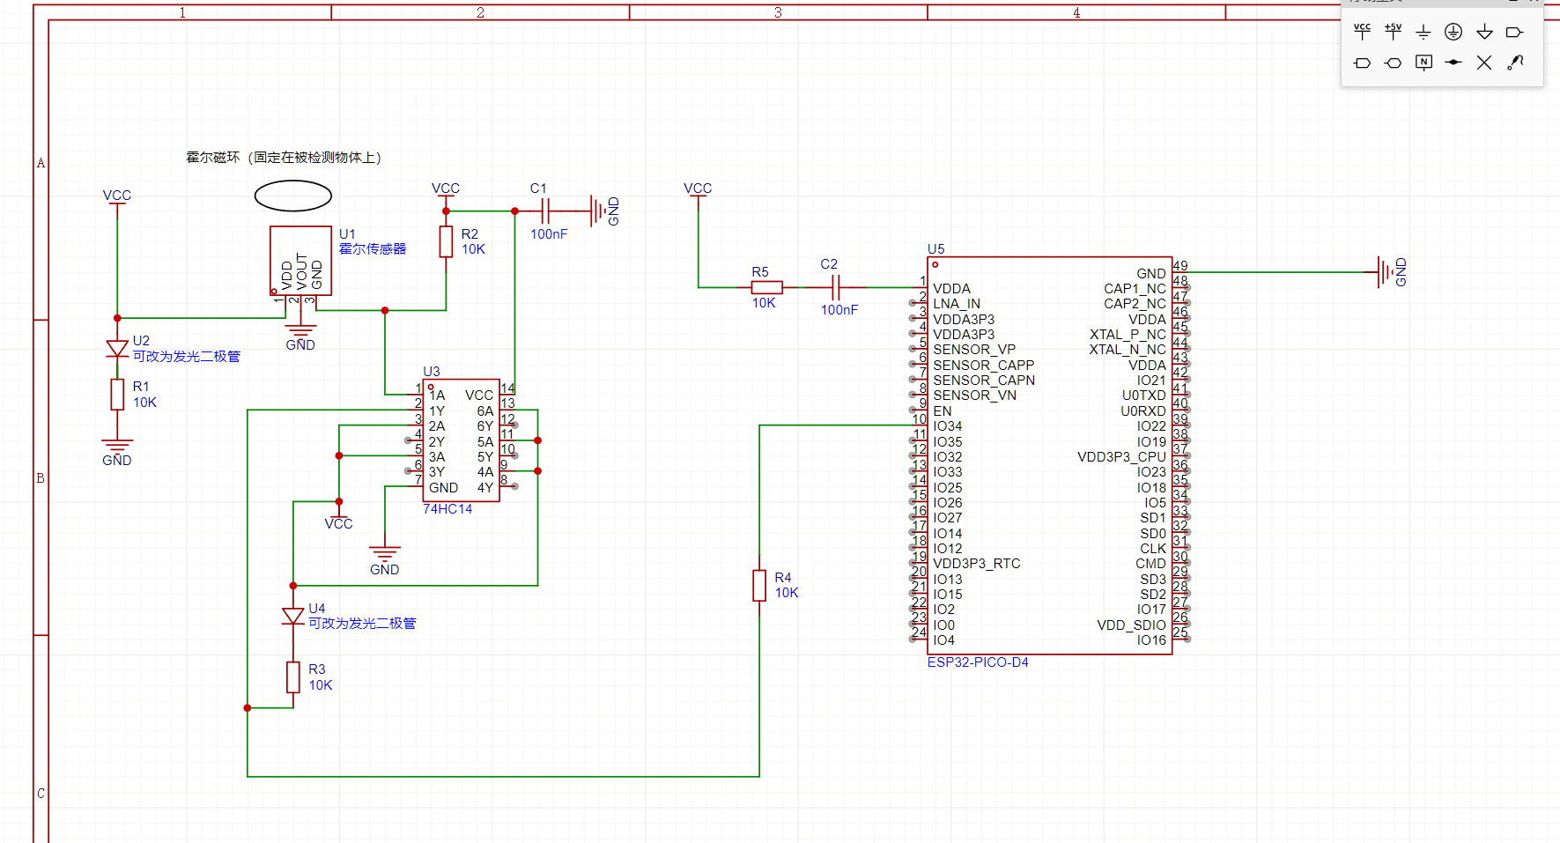Select the net label N tool
This screenshot has height=843, width=1560.
[x=1423, y=63]
